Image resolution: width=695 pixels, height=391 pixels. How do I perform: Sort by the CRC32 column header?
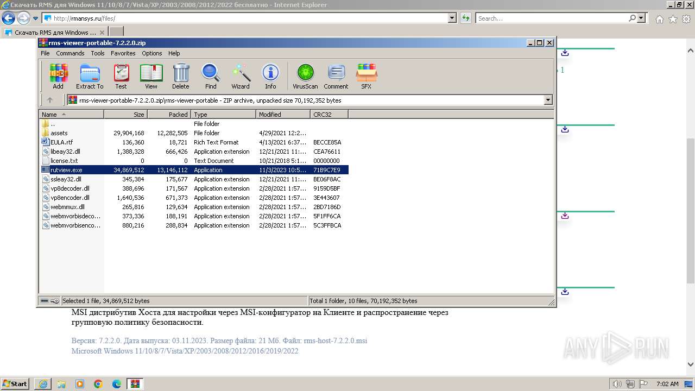(329, 115)
